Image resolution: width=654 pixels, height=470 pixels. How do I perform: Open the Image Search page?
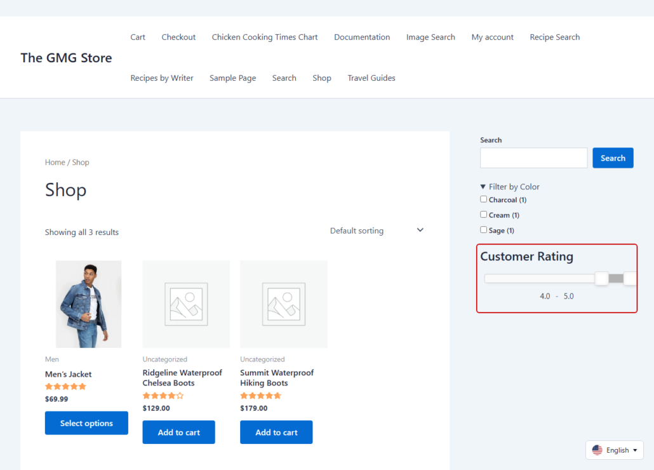point(430,37)
